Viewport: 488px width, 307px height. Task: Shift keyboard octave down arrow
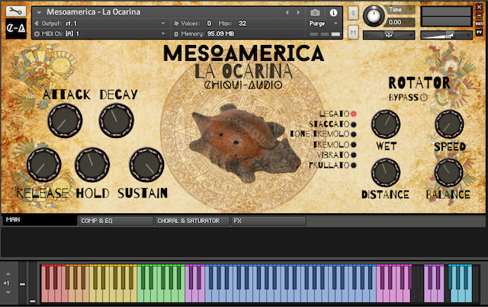pyautogui.click(x=8, y=293)
